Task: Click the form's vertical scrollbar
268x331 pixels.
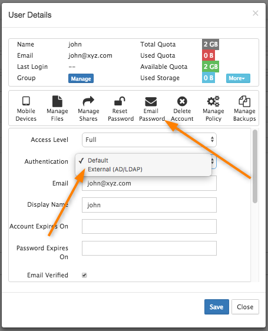Action: [x=255, y=166]
